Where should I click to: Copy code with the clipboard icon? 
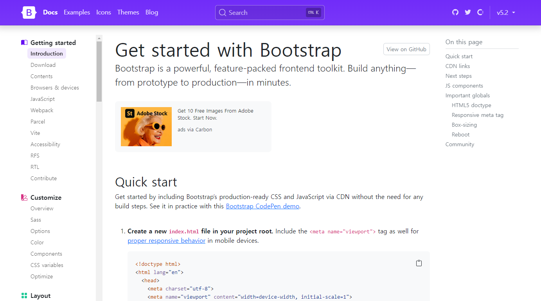[419, 263]
